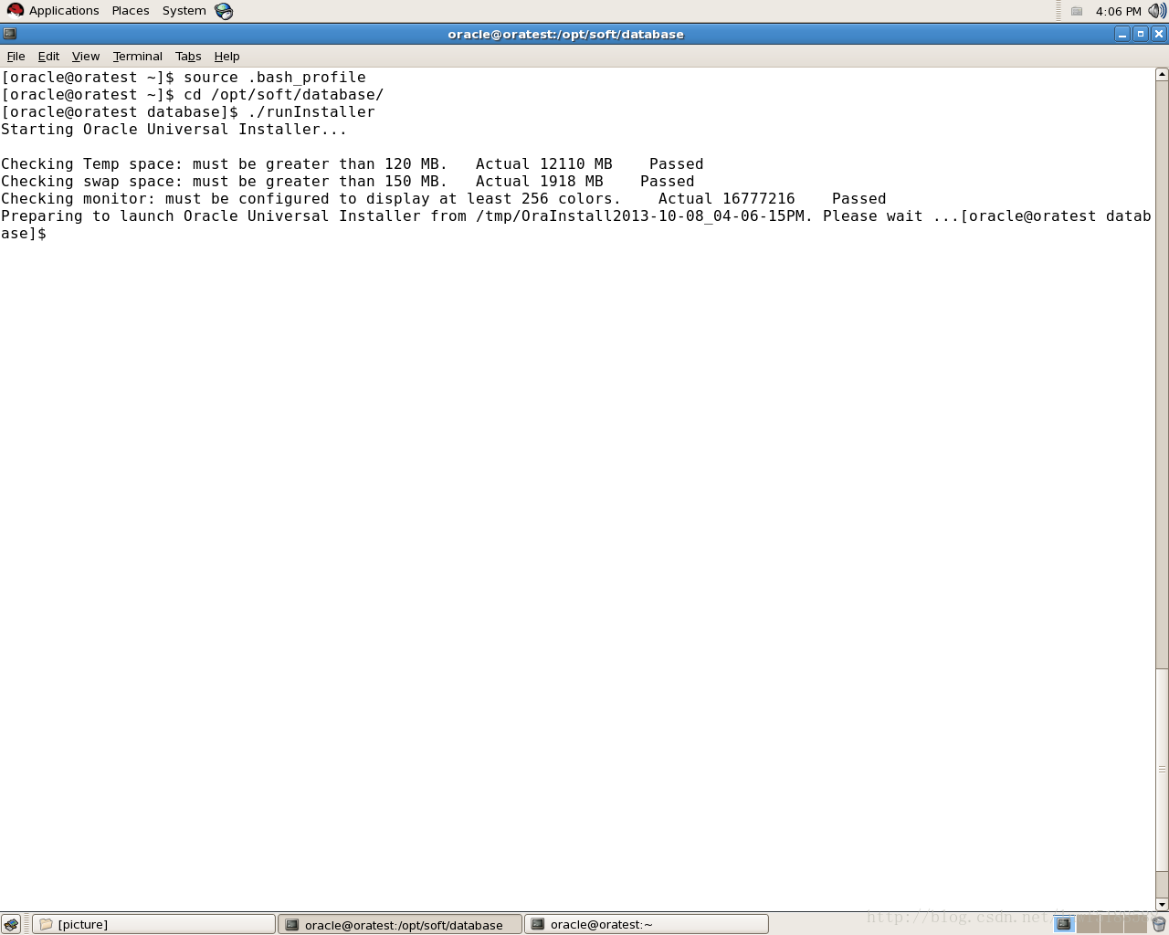Select the first workspace in switcher

[1064, 924]
